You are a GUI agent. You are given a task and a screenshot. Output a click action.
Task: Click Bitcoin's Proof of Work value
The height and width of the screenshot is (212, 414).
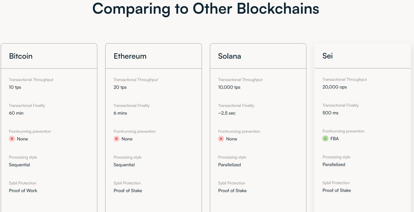point(23,190)
